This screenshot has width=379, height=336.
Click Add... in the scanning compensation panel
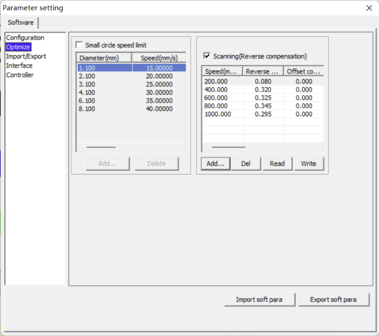coord(215,164)
